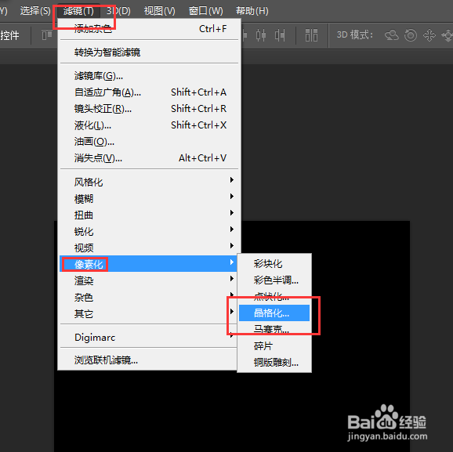Select the 3D rotate object mode icon
Image resolution: width=453 pixels, height=452 pixels.
(391, 35)
